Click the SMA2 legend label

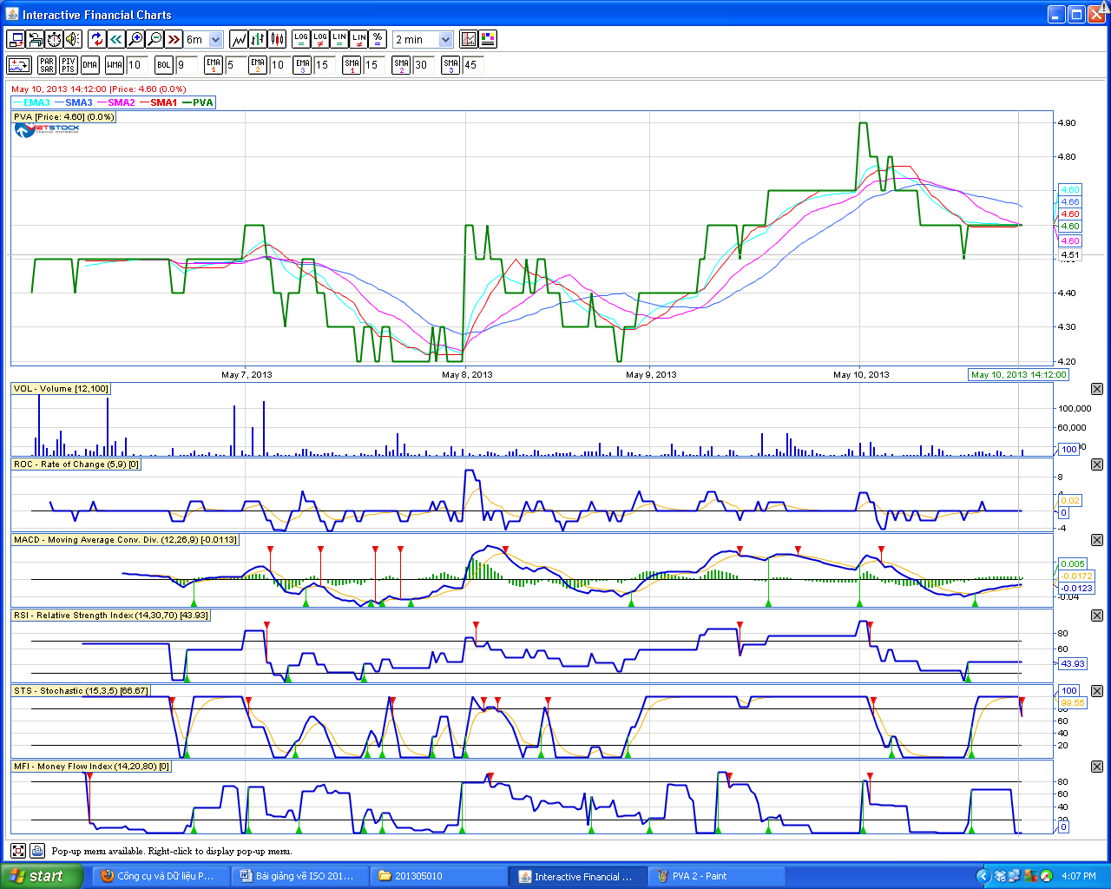click(122, 102)
